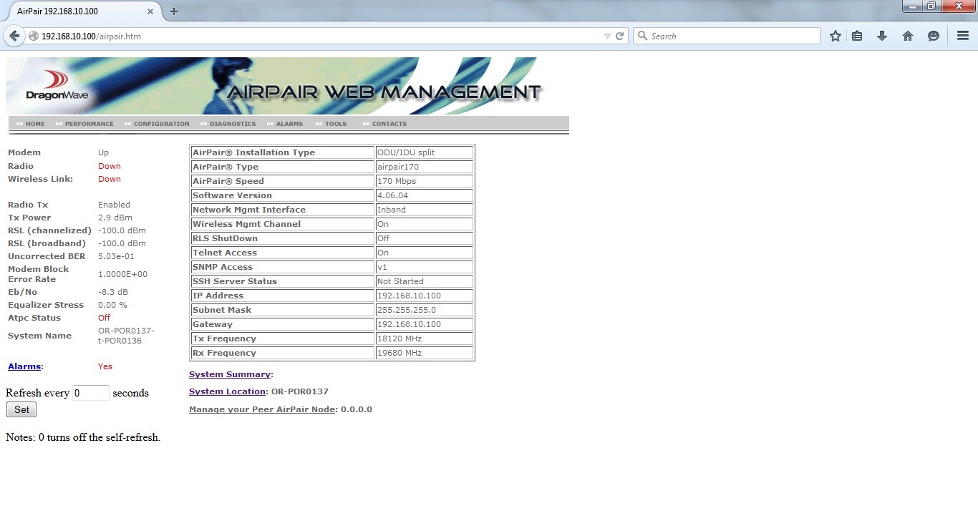Open the TOOLS menu item

pos(336,124)
